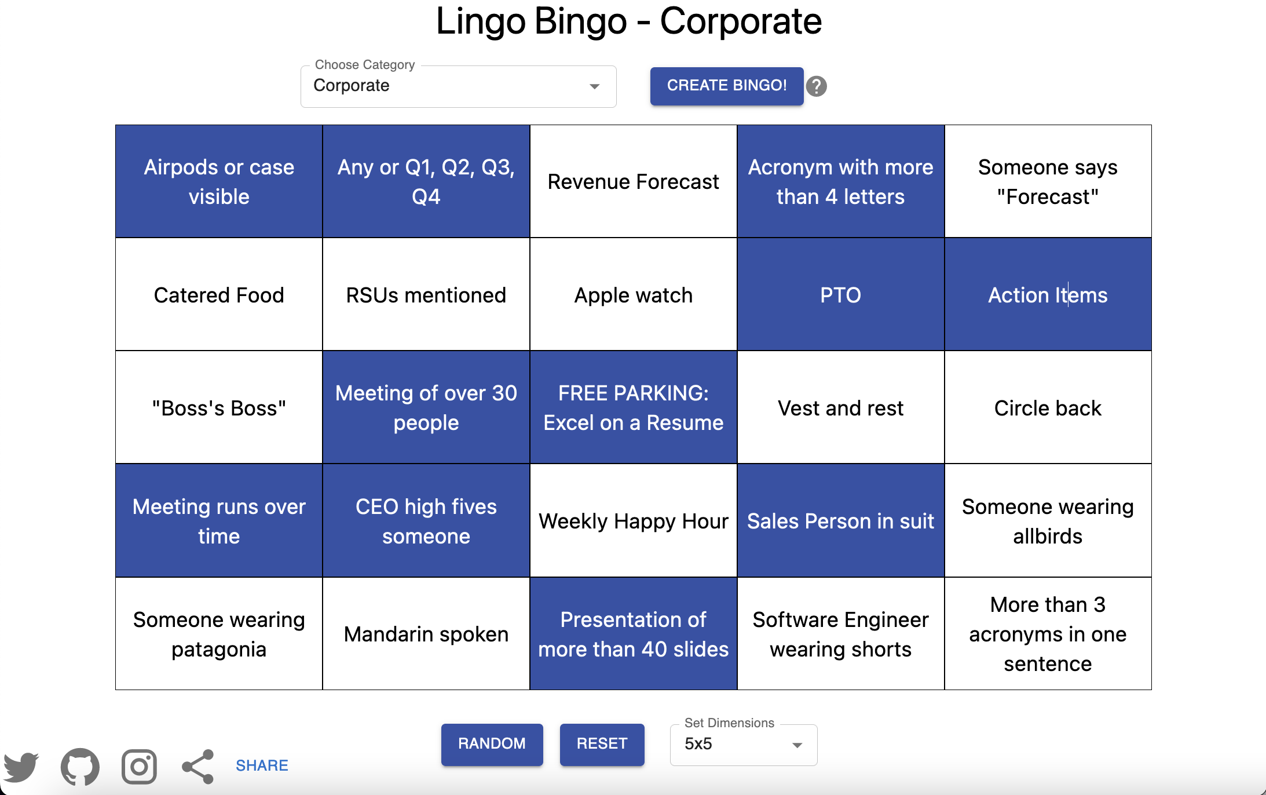This screenshot has height=795, width=1266.
Task: Unmark the "PTO" bingo cell
Action: click(x=840, y=294)
